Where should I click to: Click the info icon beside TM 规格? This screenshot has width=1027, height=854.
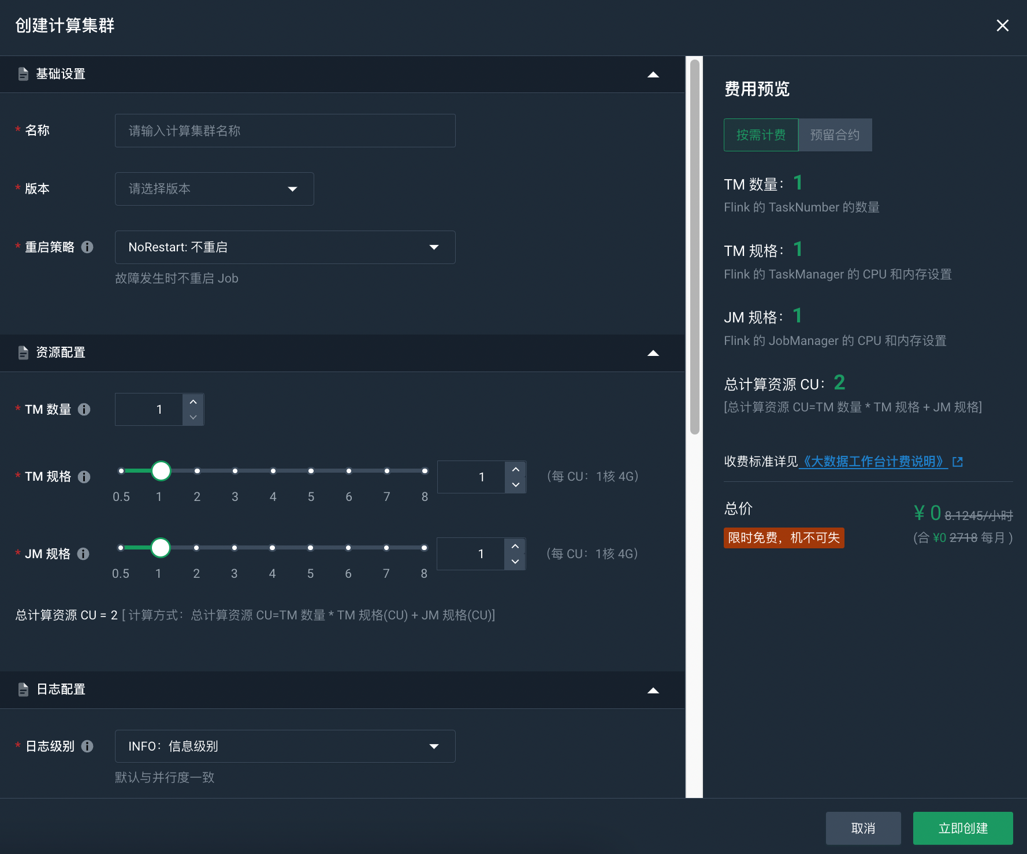click(x=84, y=477)
